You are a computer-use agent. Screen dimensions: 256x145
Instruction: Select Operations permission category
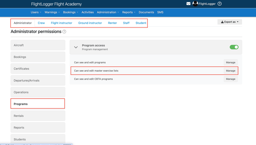38,92
